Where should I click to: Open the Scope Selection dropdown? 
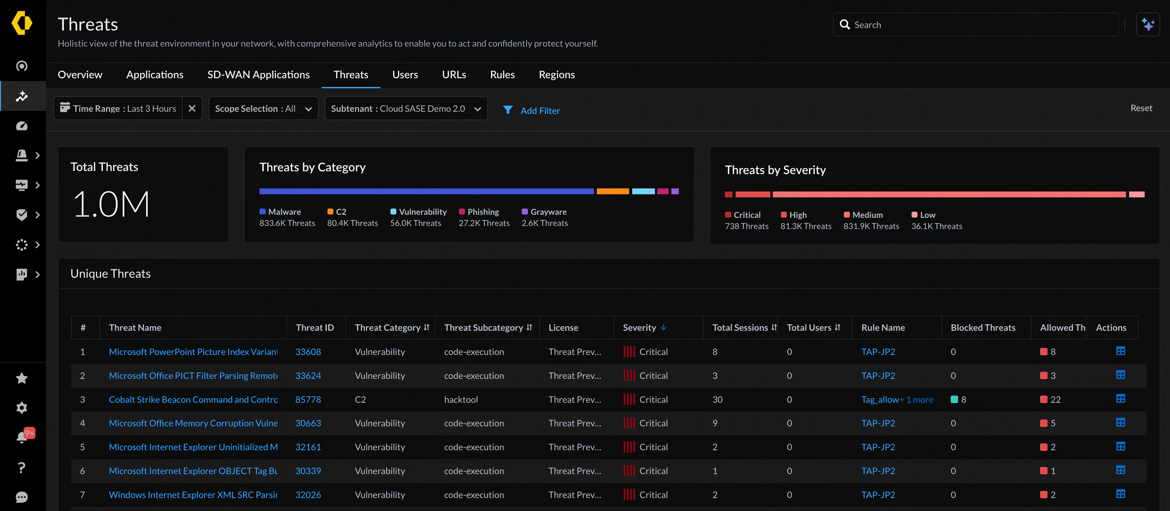pyautogui.click(x=263, y=108)
